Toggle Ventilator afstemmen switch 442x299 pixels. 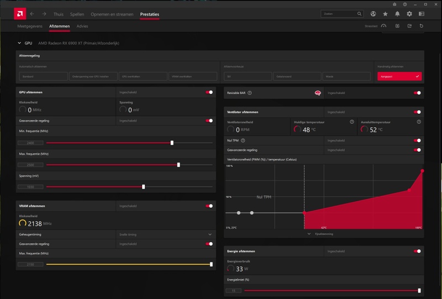pyautogui.click(x=417, y=112)
